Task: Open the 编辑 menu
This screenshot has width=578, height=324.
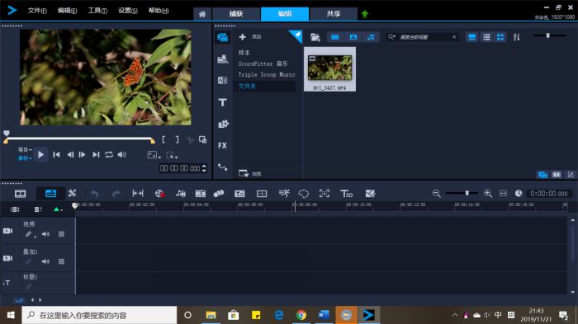Action: point(67,11)
